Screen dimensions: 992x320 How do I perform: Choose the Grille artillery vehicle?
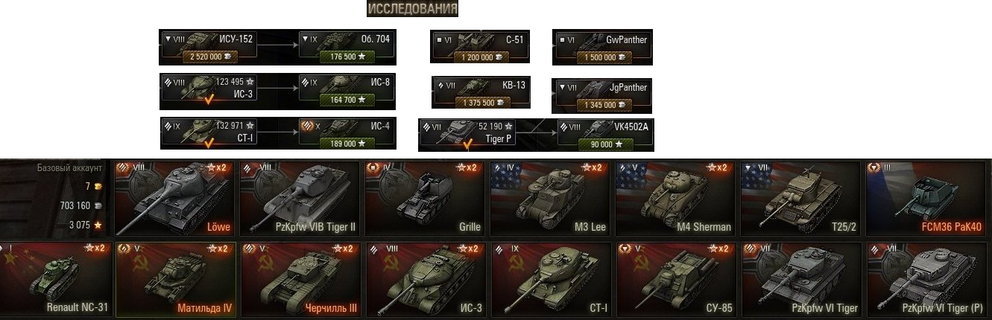424,199
